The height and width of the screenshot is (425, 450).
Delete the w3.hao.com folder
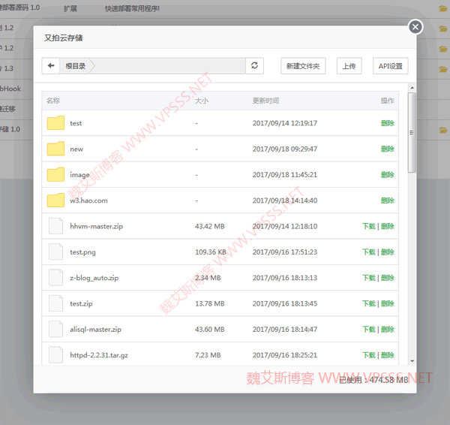[x=387, y=200]
